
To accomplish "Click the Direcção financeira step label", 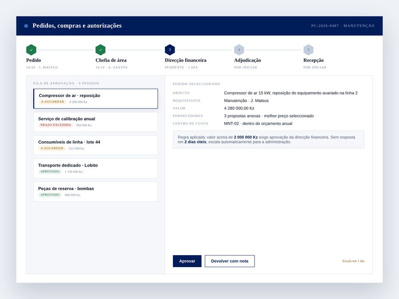I will pos(185,60).
